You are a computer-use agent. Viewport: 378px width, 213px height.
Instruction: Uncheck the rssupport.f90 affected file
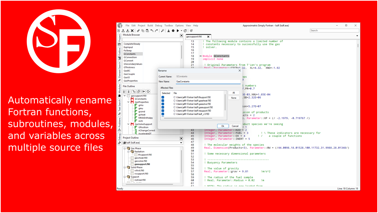(163, 111)
